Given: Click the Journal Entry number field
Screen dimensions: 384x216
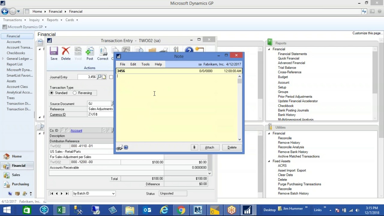Looking at the screenshot, I should [87, 77].
